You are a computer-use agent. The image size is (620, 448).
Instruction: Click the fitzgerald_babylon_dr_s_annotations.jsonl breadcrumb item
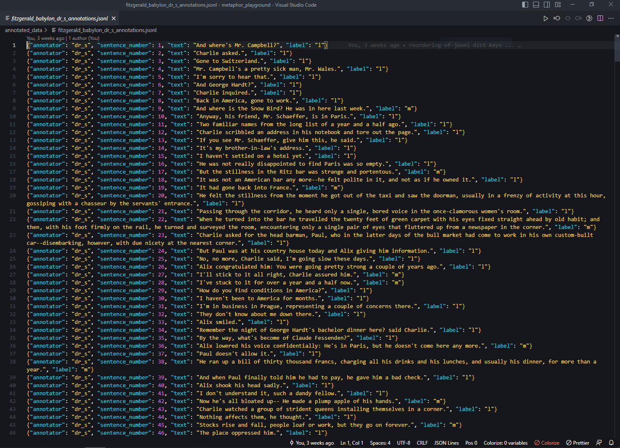[x=107, y=30]
